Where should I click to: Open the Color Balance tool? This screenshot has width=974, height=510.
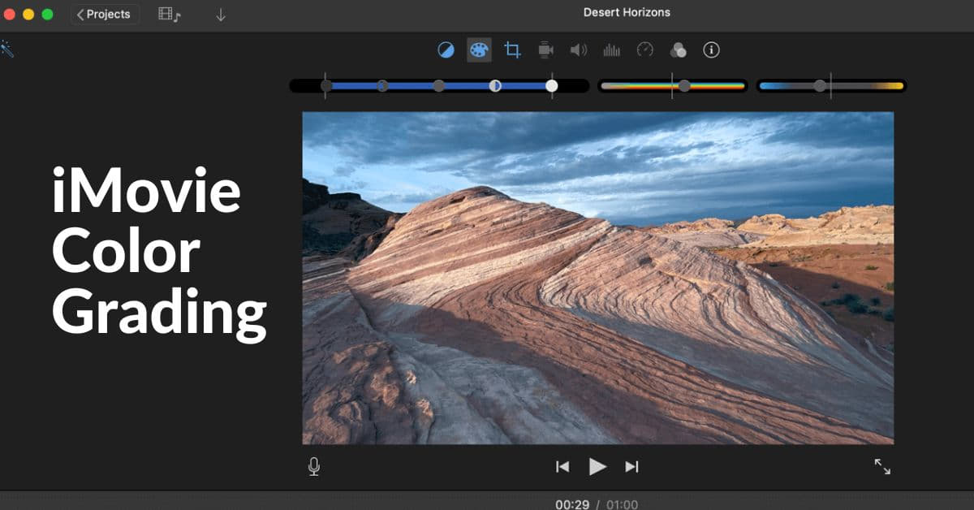click(x=446, y=50)
